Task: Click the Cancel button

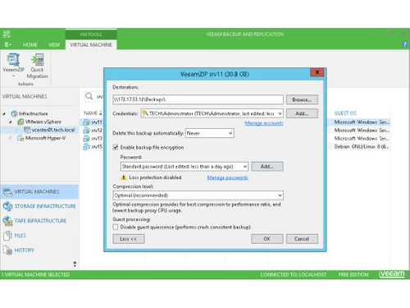Action: [302, 239]
